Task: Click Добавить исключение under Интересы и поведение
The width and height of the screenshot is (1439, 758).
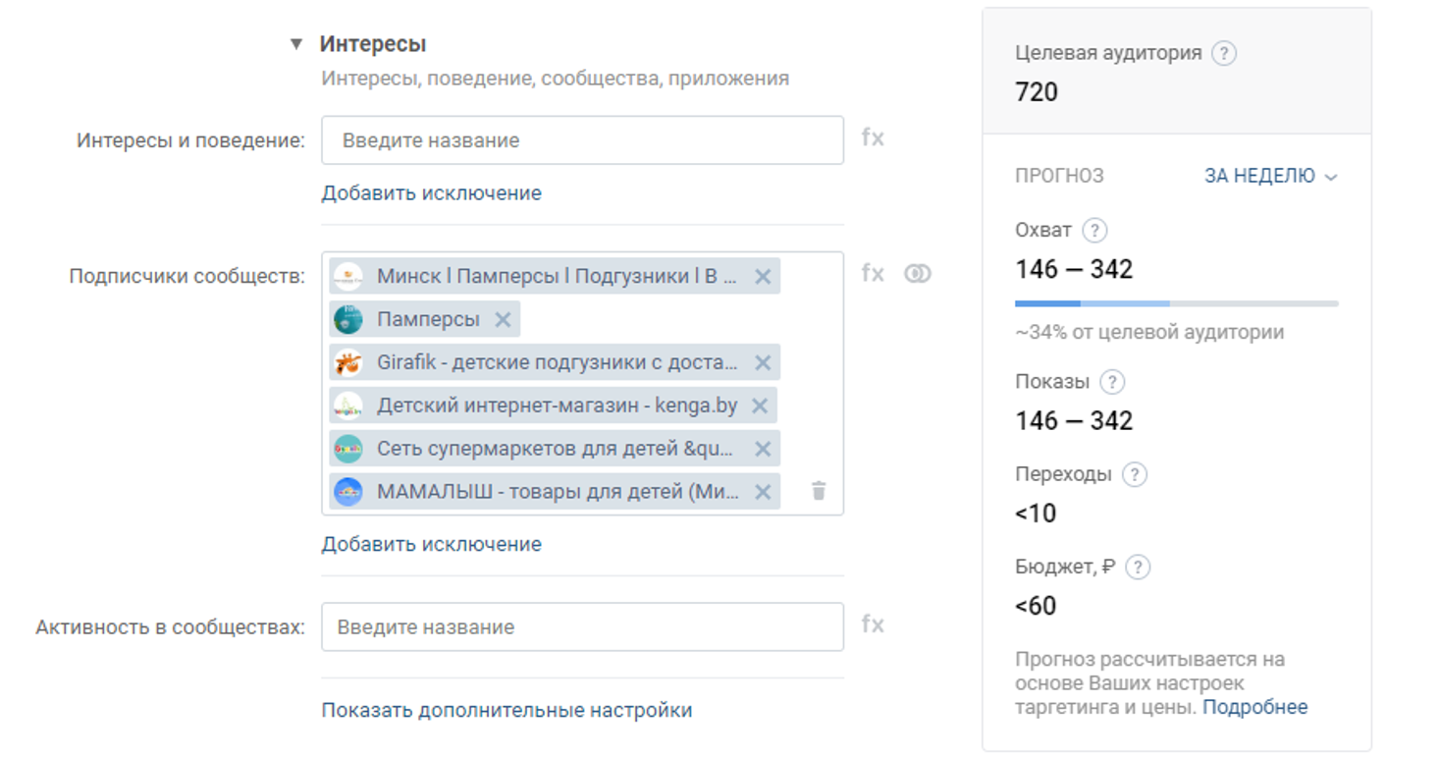Action: 431,193
